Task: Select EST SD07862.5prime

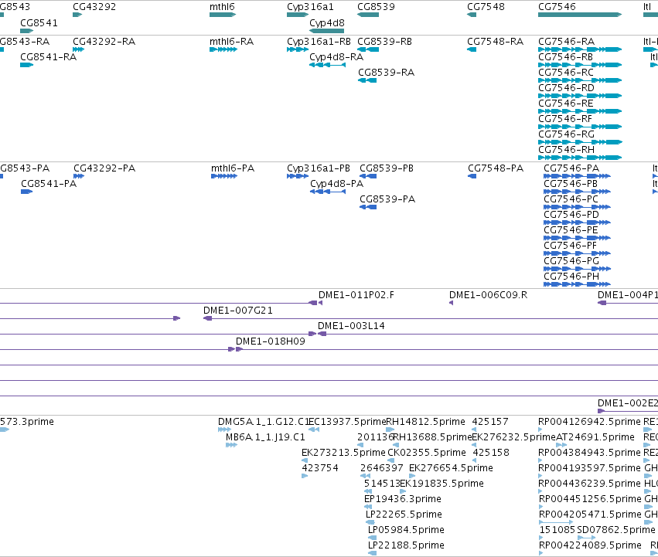Action: click(x=615, y=530)
